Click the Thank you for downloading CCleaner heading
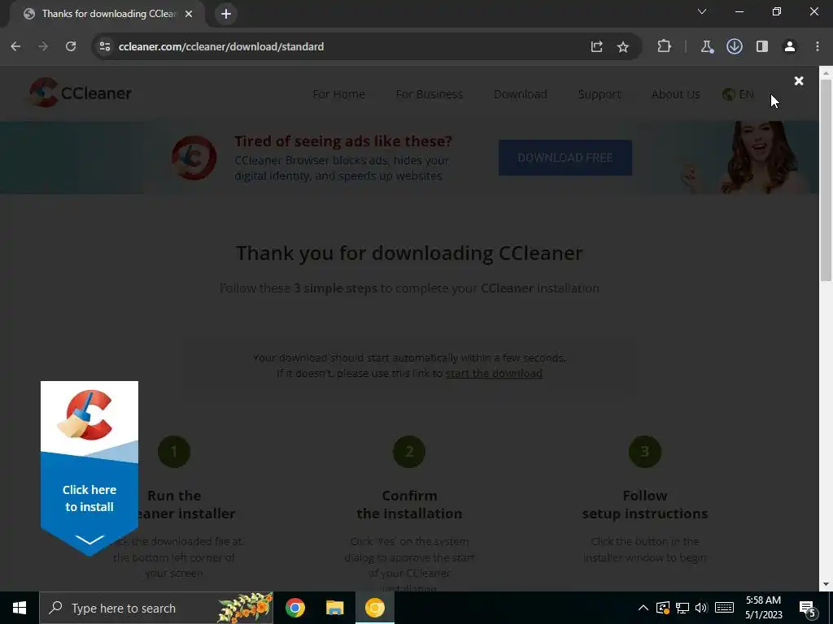The width and height of the screenshot is (833, 624). pos(409,253)
